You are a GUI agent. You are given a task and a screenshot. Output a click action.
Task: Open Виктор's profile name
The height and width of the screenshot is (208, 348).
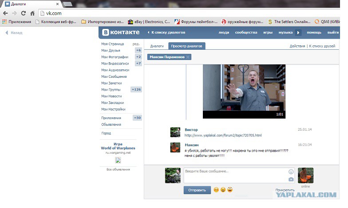[x=191, y=130]
